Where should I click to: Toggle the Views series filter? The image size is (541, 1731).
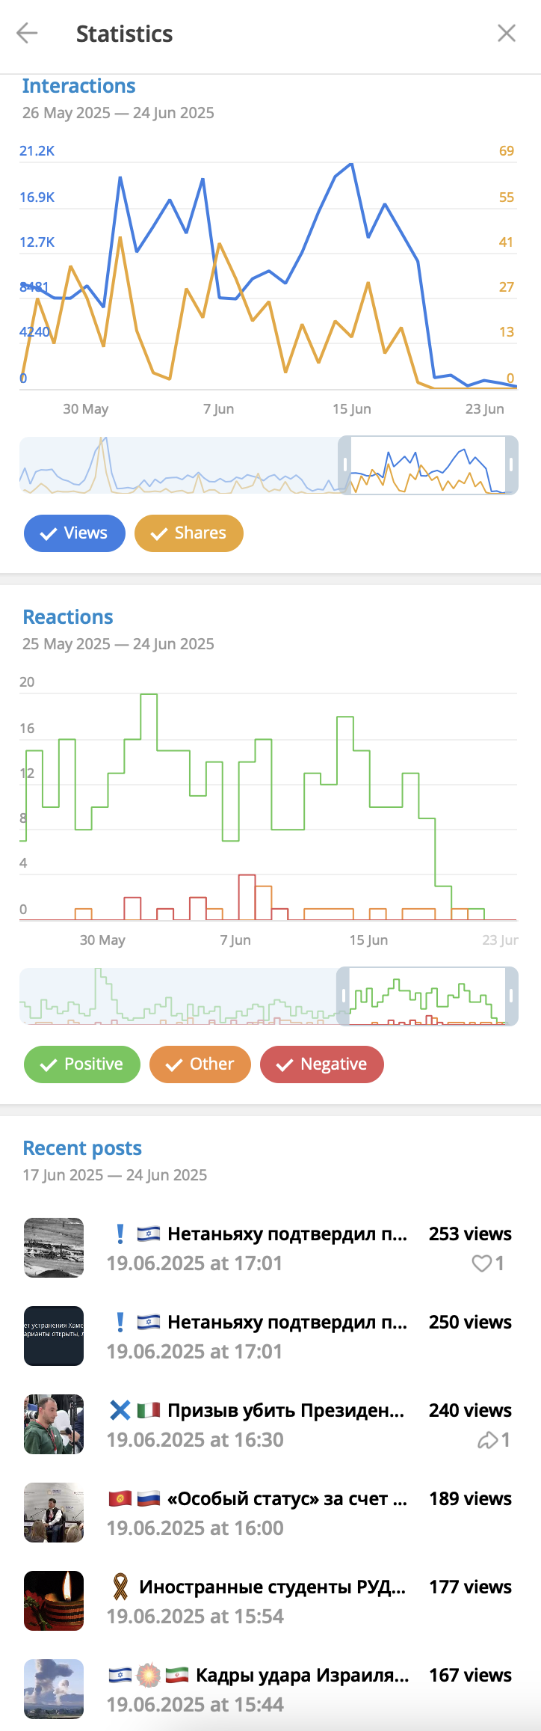(x=75, y=533)
